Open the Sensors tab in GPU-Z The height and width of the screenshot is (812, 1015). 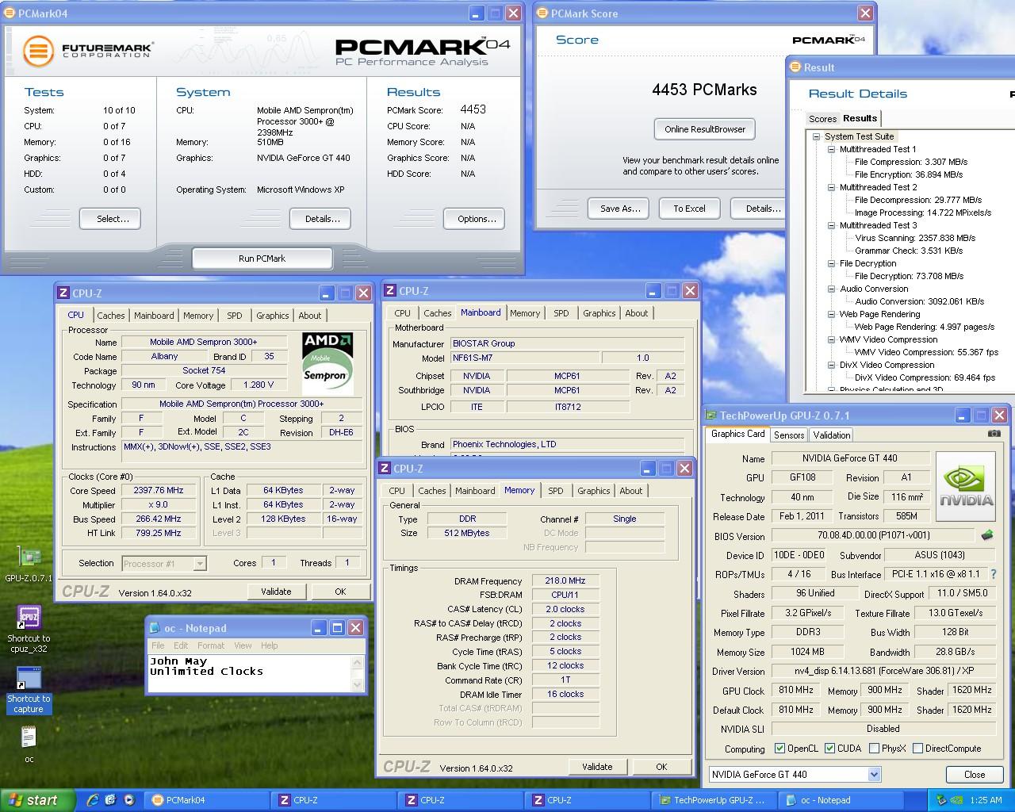789,435
